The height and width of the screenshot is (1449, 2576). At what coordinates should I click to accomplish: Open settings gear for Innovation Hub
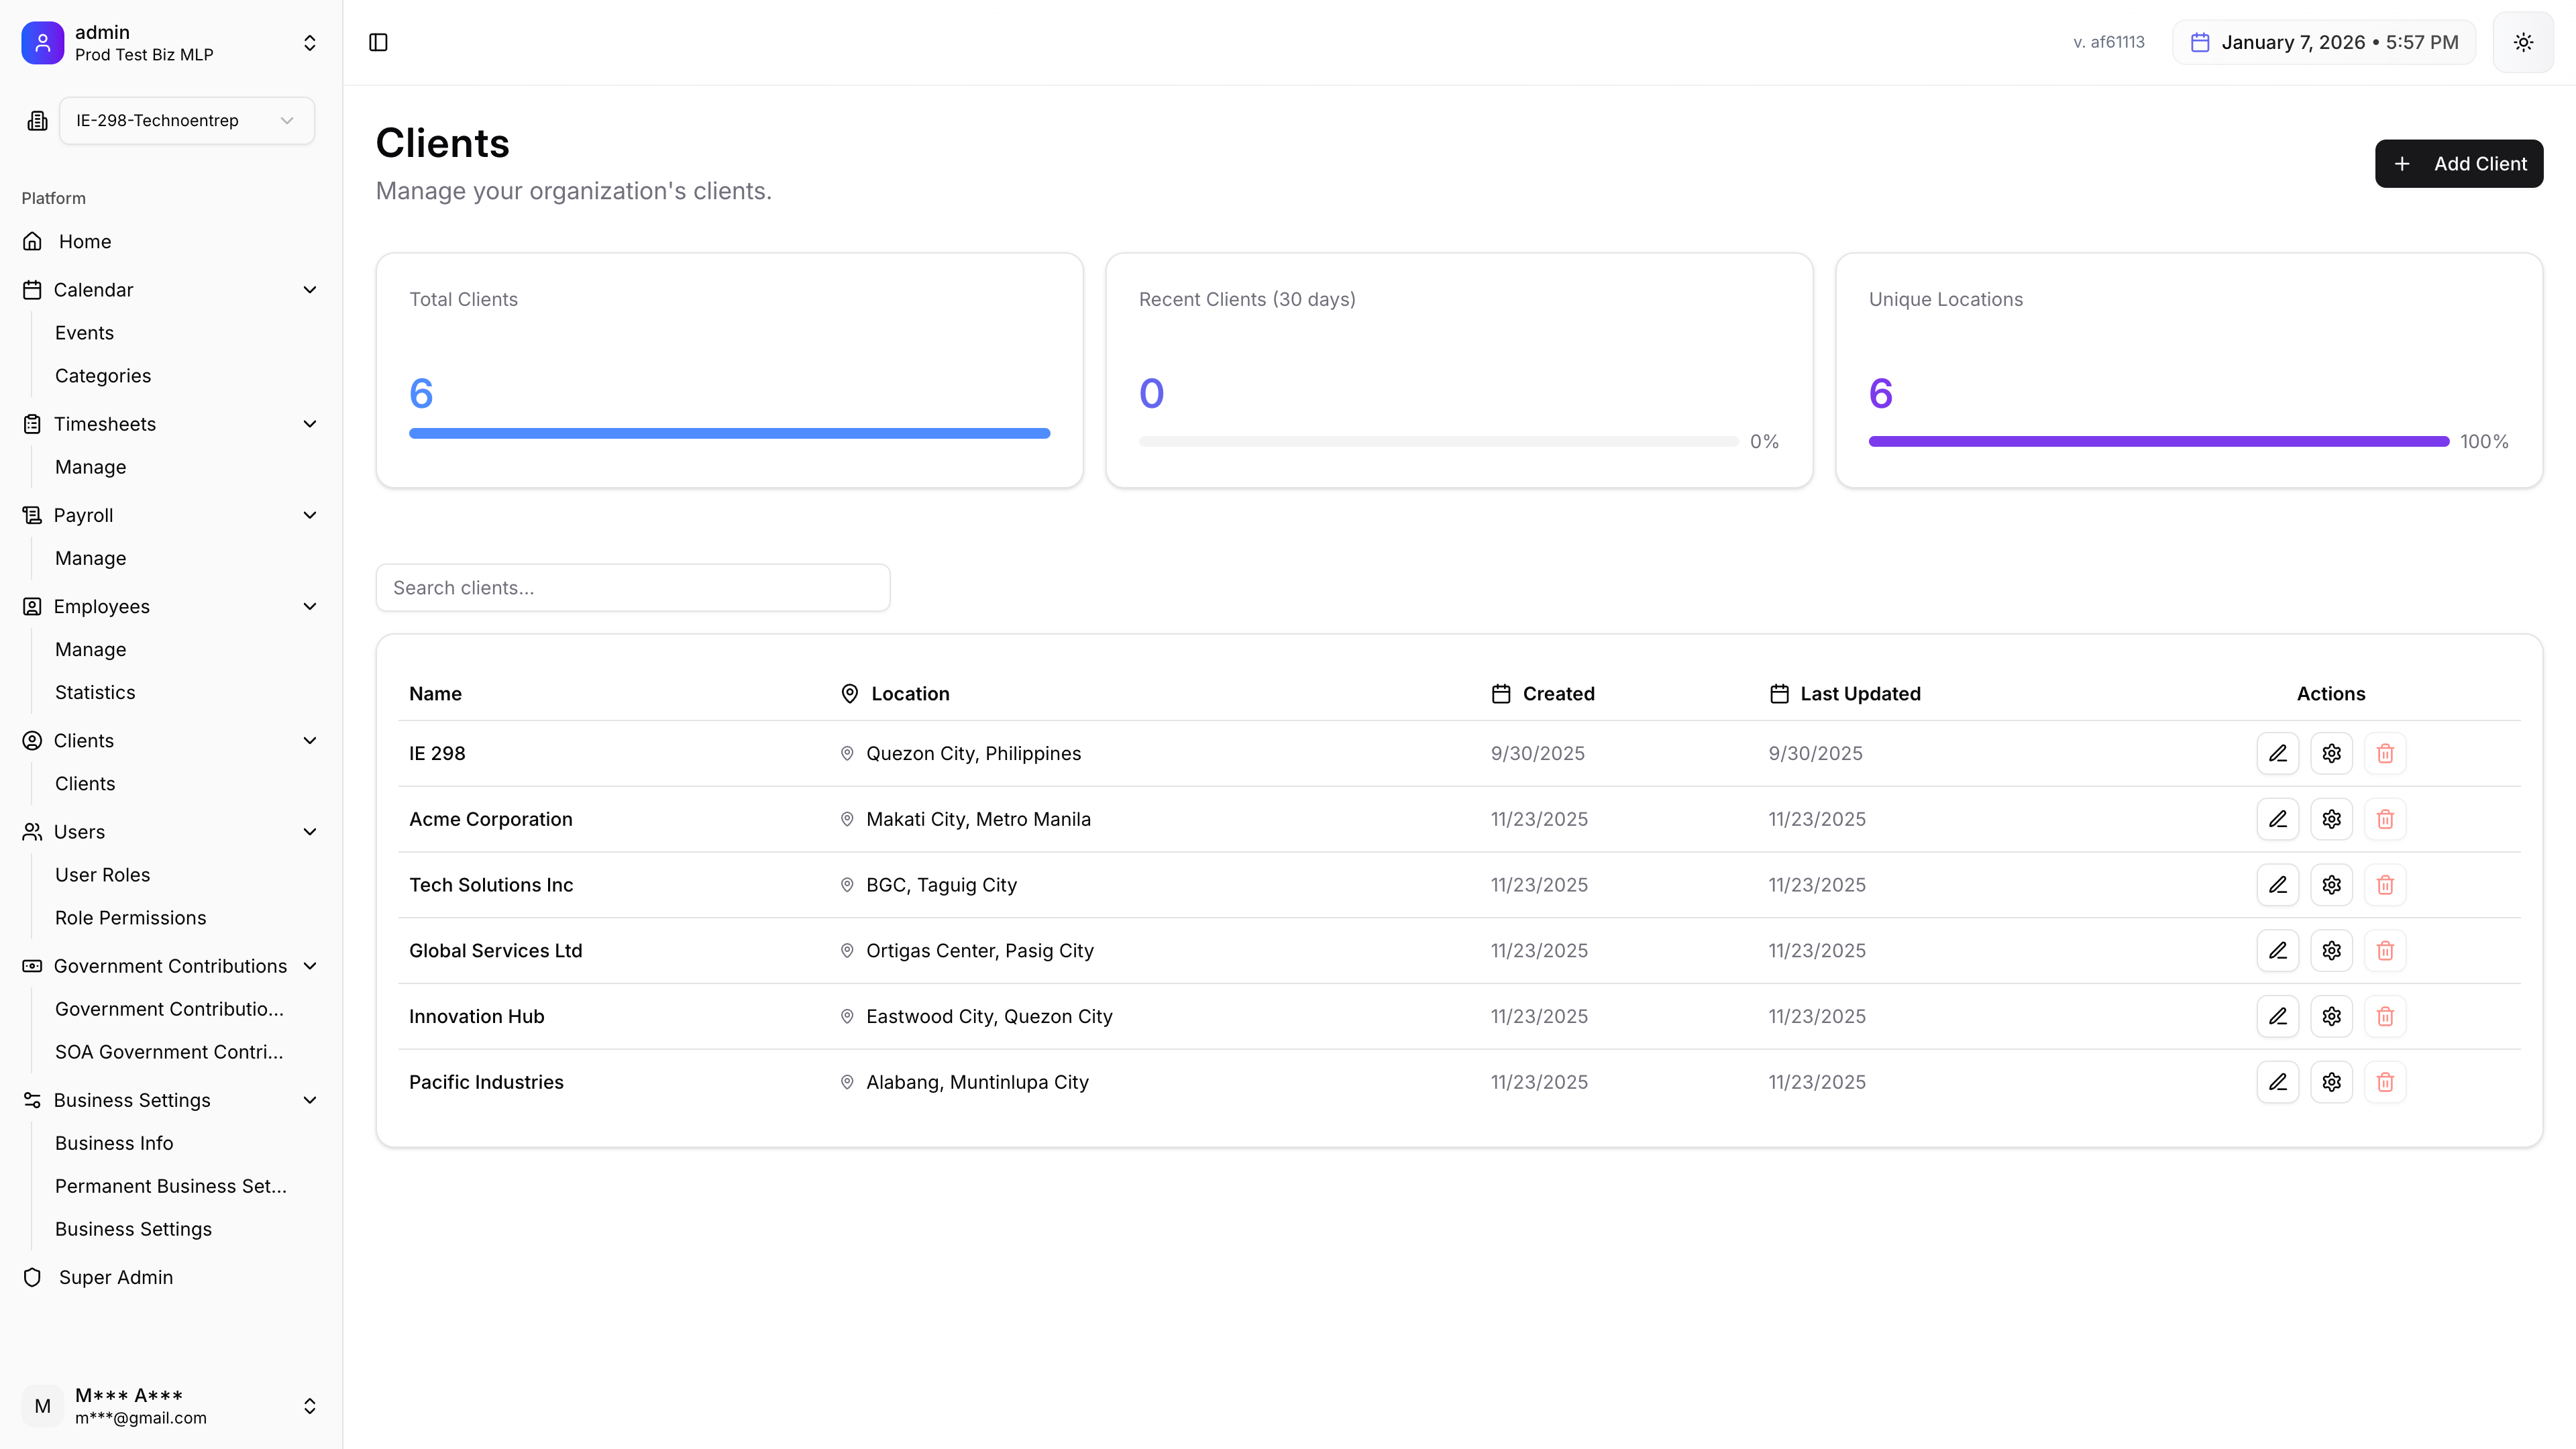pos(2331,1016)
